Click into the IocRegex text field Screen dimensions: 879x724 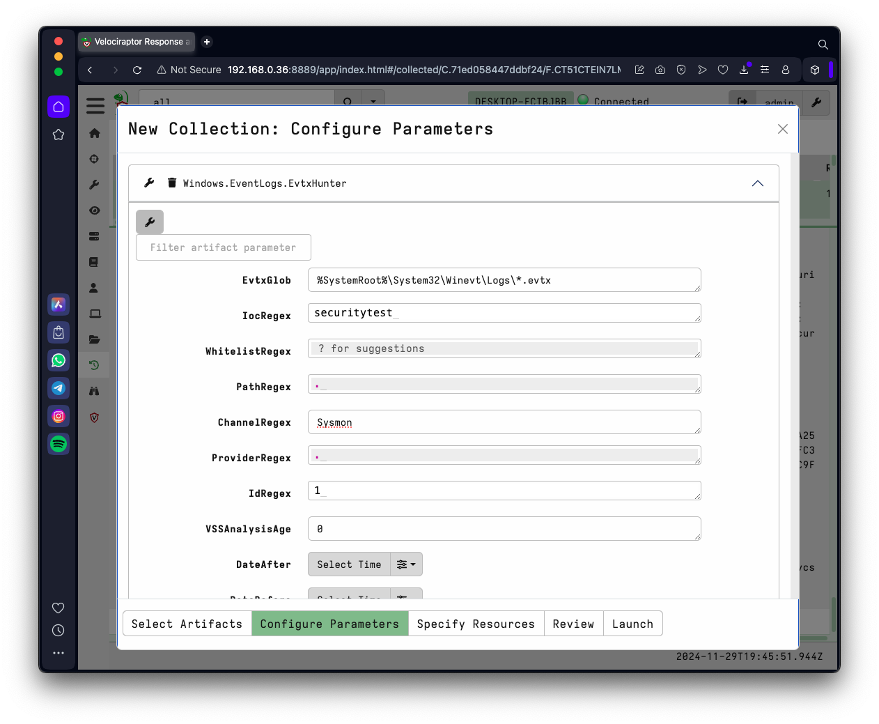click(x=504, y=313)
